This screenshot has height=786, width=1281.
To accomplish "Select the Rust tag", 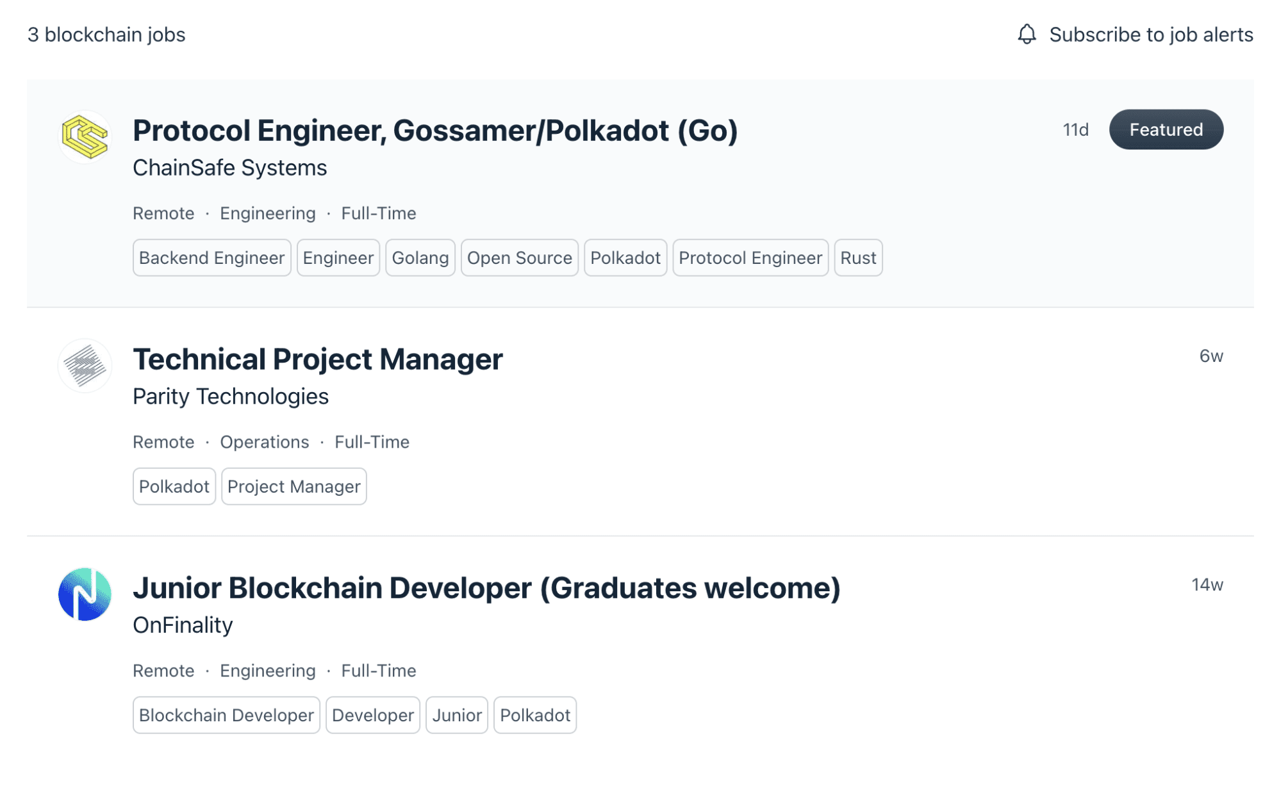I will coord(858,258).
